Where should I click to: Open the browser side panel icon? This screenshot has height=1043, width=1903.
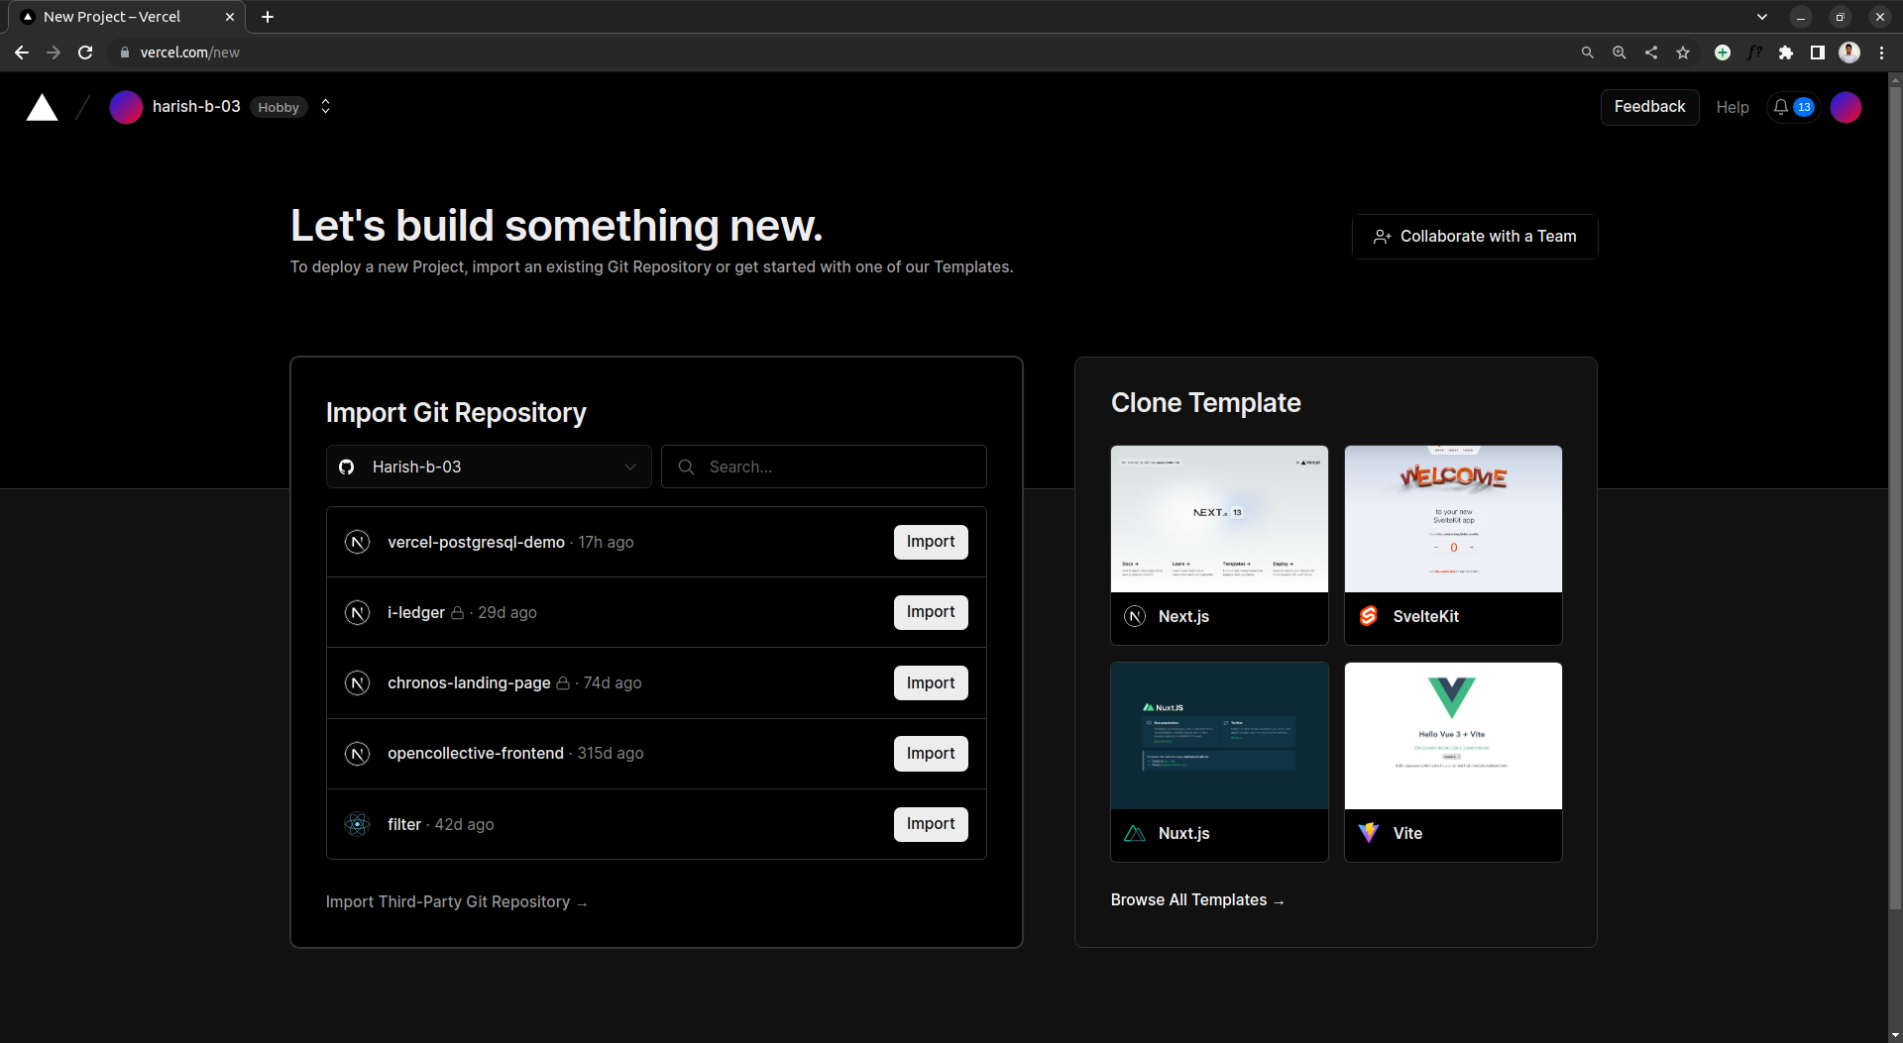pos(1818,52)
